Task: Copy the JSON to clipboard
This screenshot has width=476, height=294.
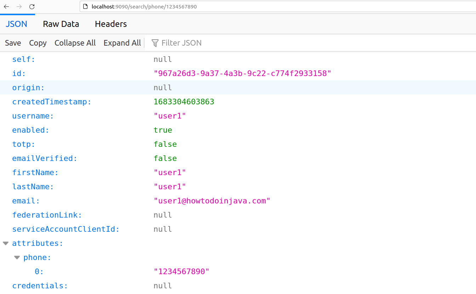Action: tap(38, 43)
